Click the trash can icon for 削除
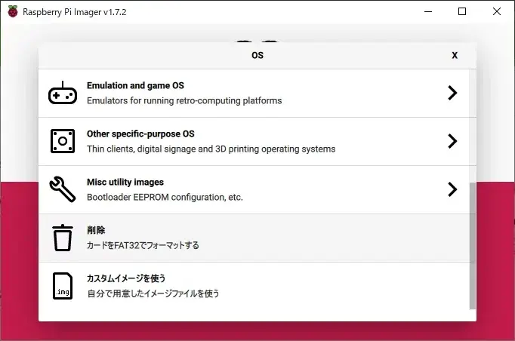 (x=63, y=238)
